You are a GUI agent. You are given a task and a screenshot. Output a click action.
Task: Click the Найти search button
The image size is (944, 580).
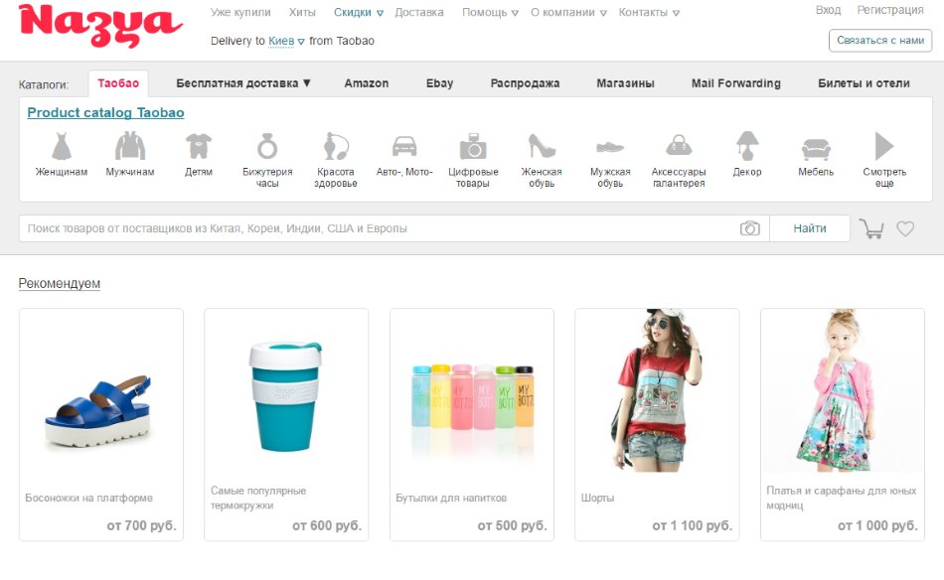coord(810,228)
